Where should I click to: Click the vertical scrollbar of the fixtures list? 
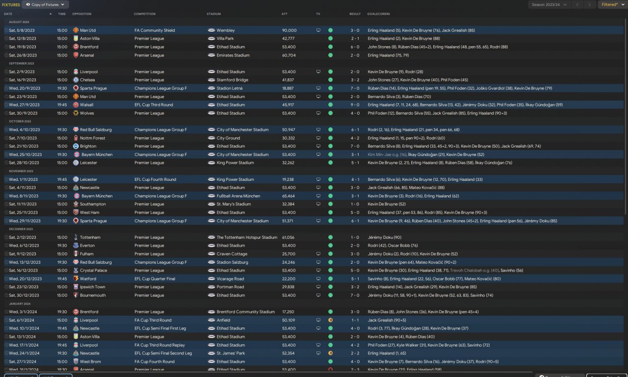pyautogui.click(x=625, y=116)
